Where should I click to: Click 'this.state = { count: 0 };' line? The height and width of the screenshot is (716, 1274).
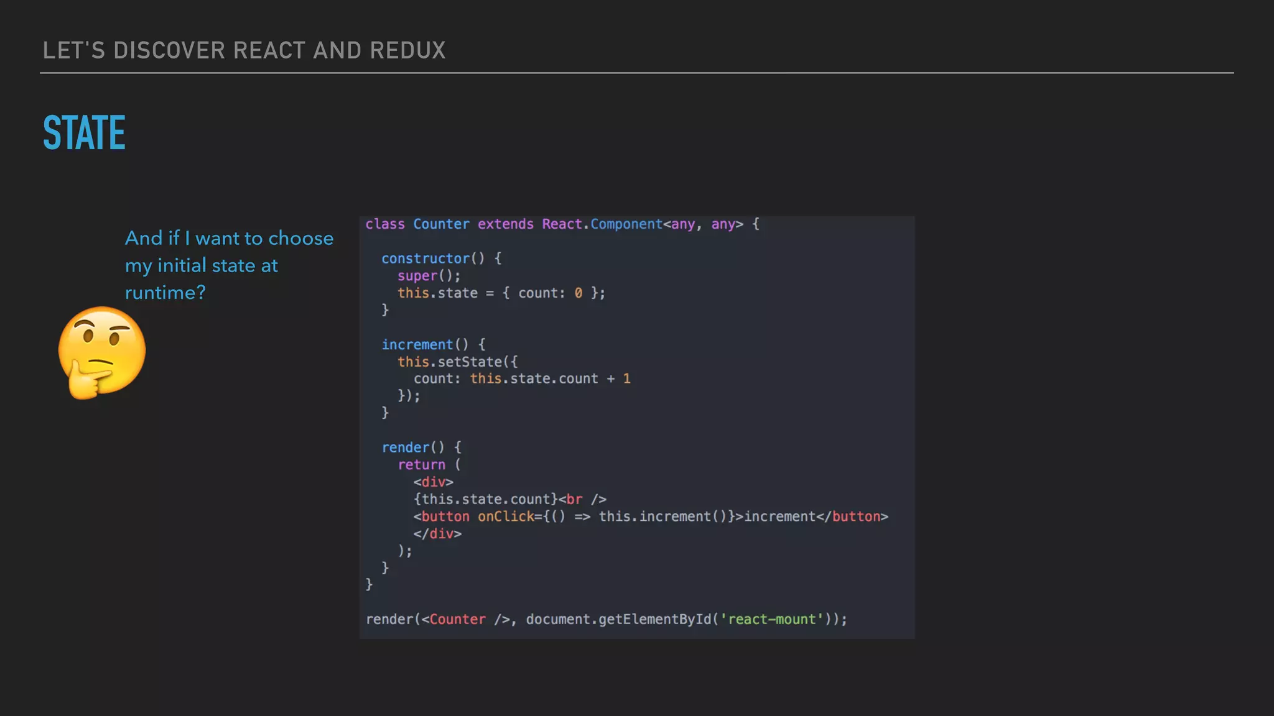(501, 293)
